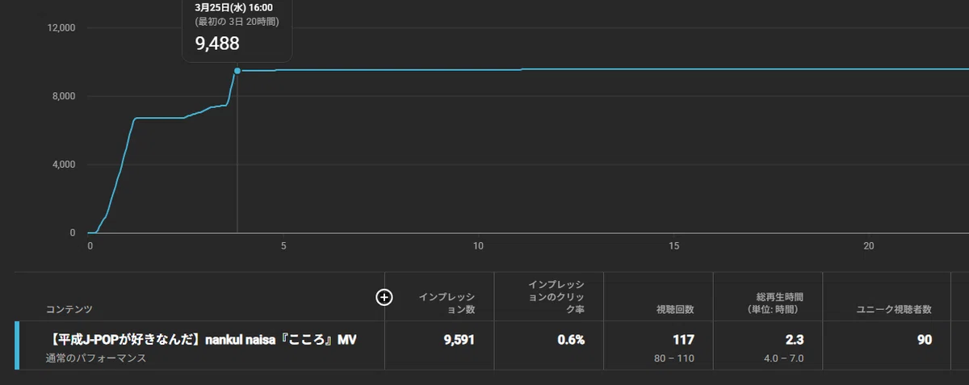969x385 pixels.
Task: Add a metric column with the plus icon
Action: 384,297
